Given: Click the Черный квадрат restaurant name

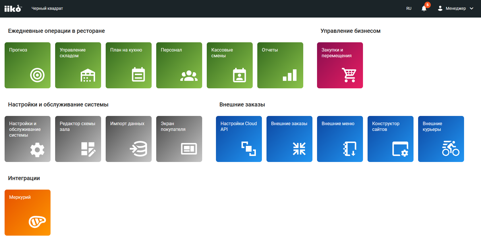Looking at the screenshot, I should 47,9.
